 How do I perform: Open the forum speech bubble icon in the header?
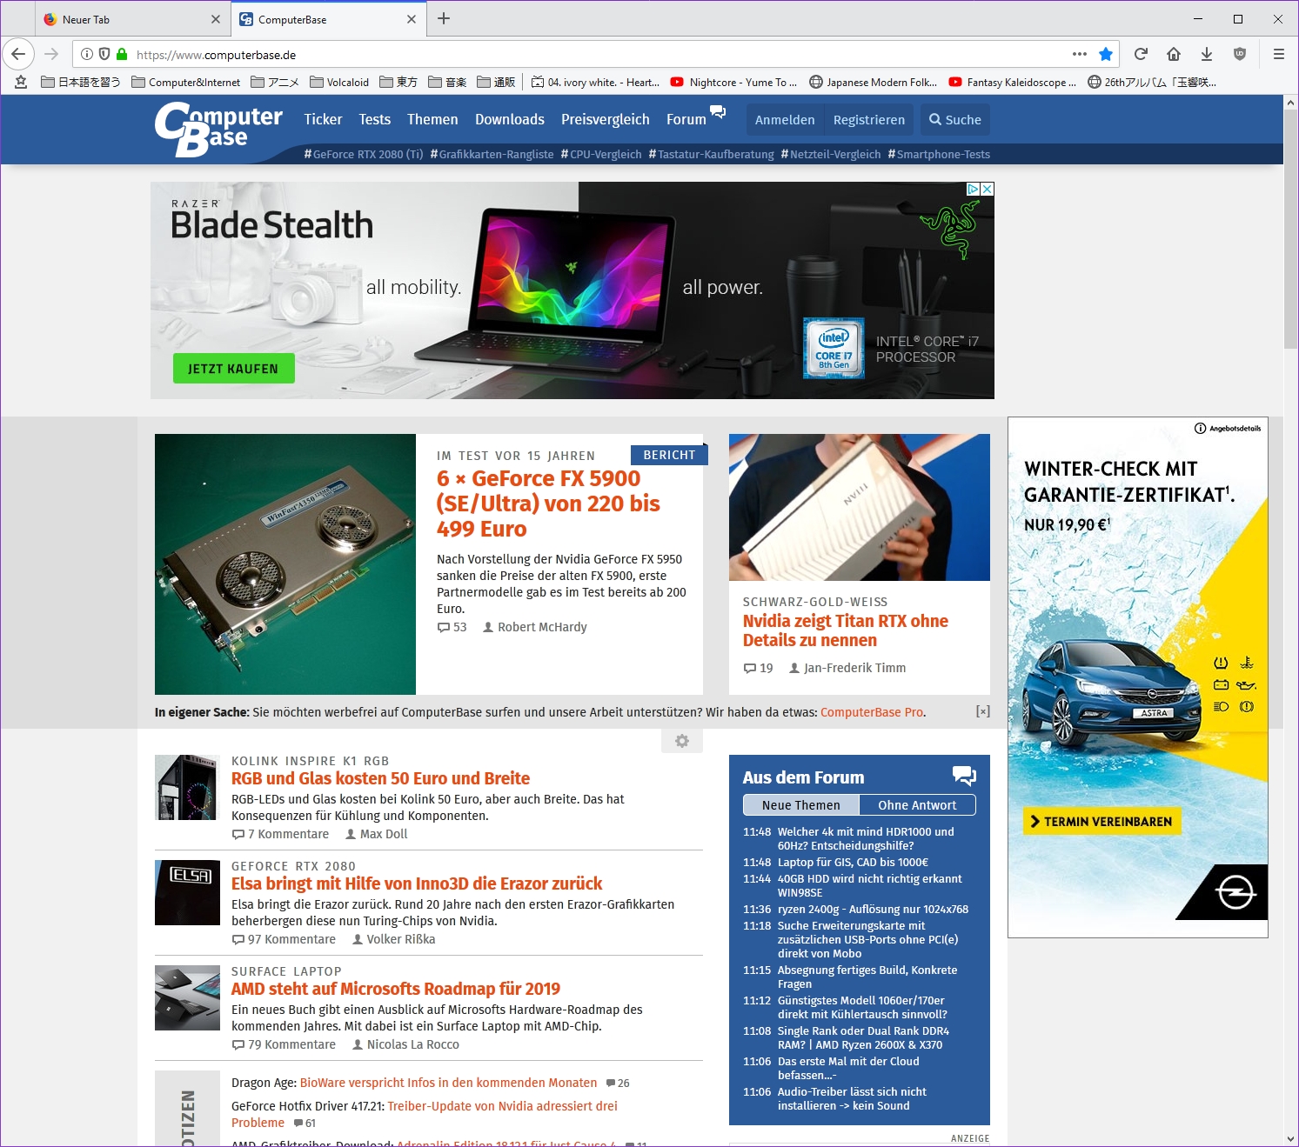point(718,111)
